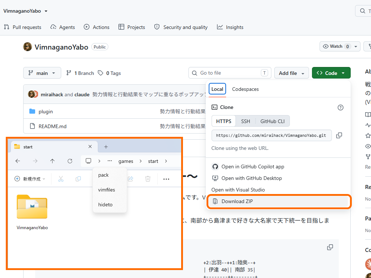371x278 pixels.
Task: Choose Open with Visual Studio
Action: pos(238,190)
